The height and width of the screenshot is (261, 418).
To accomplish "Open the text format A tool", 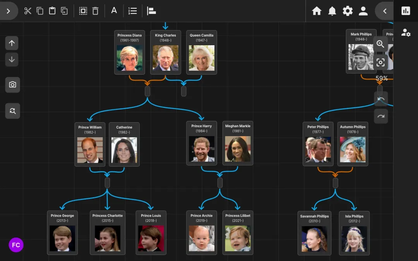I will point(114,11).
